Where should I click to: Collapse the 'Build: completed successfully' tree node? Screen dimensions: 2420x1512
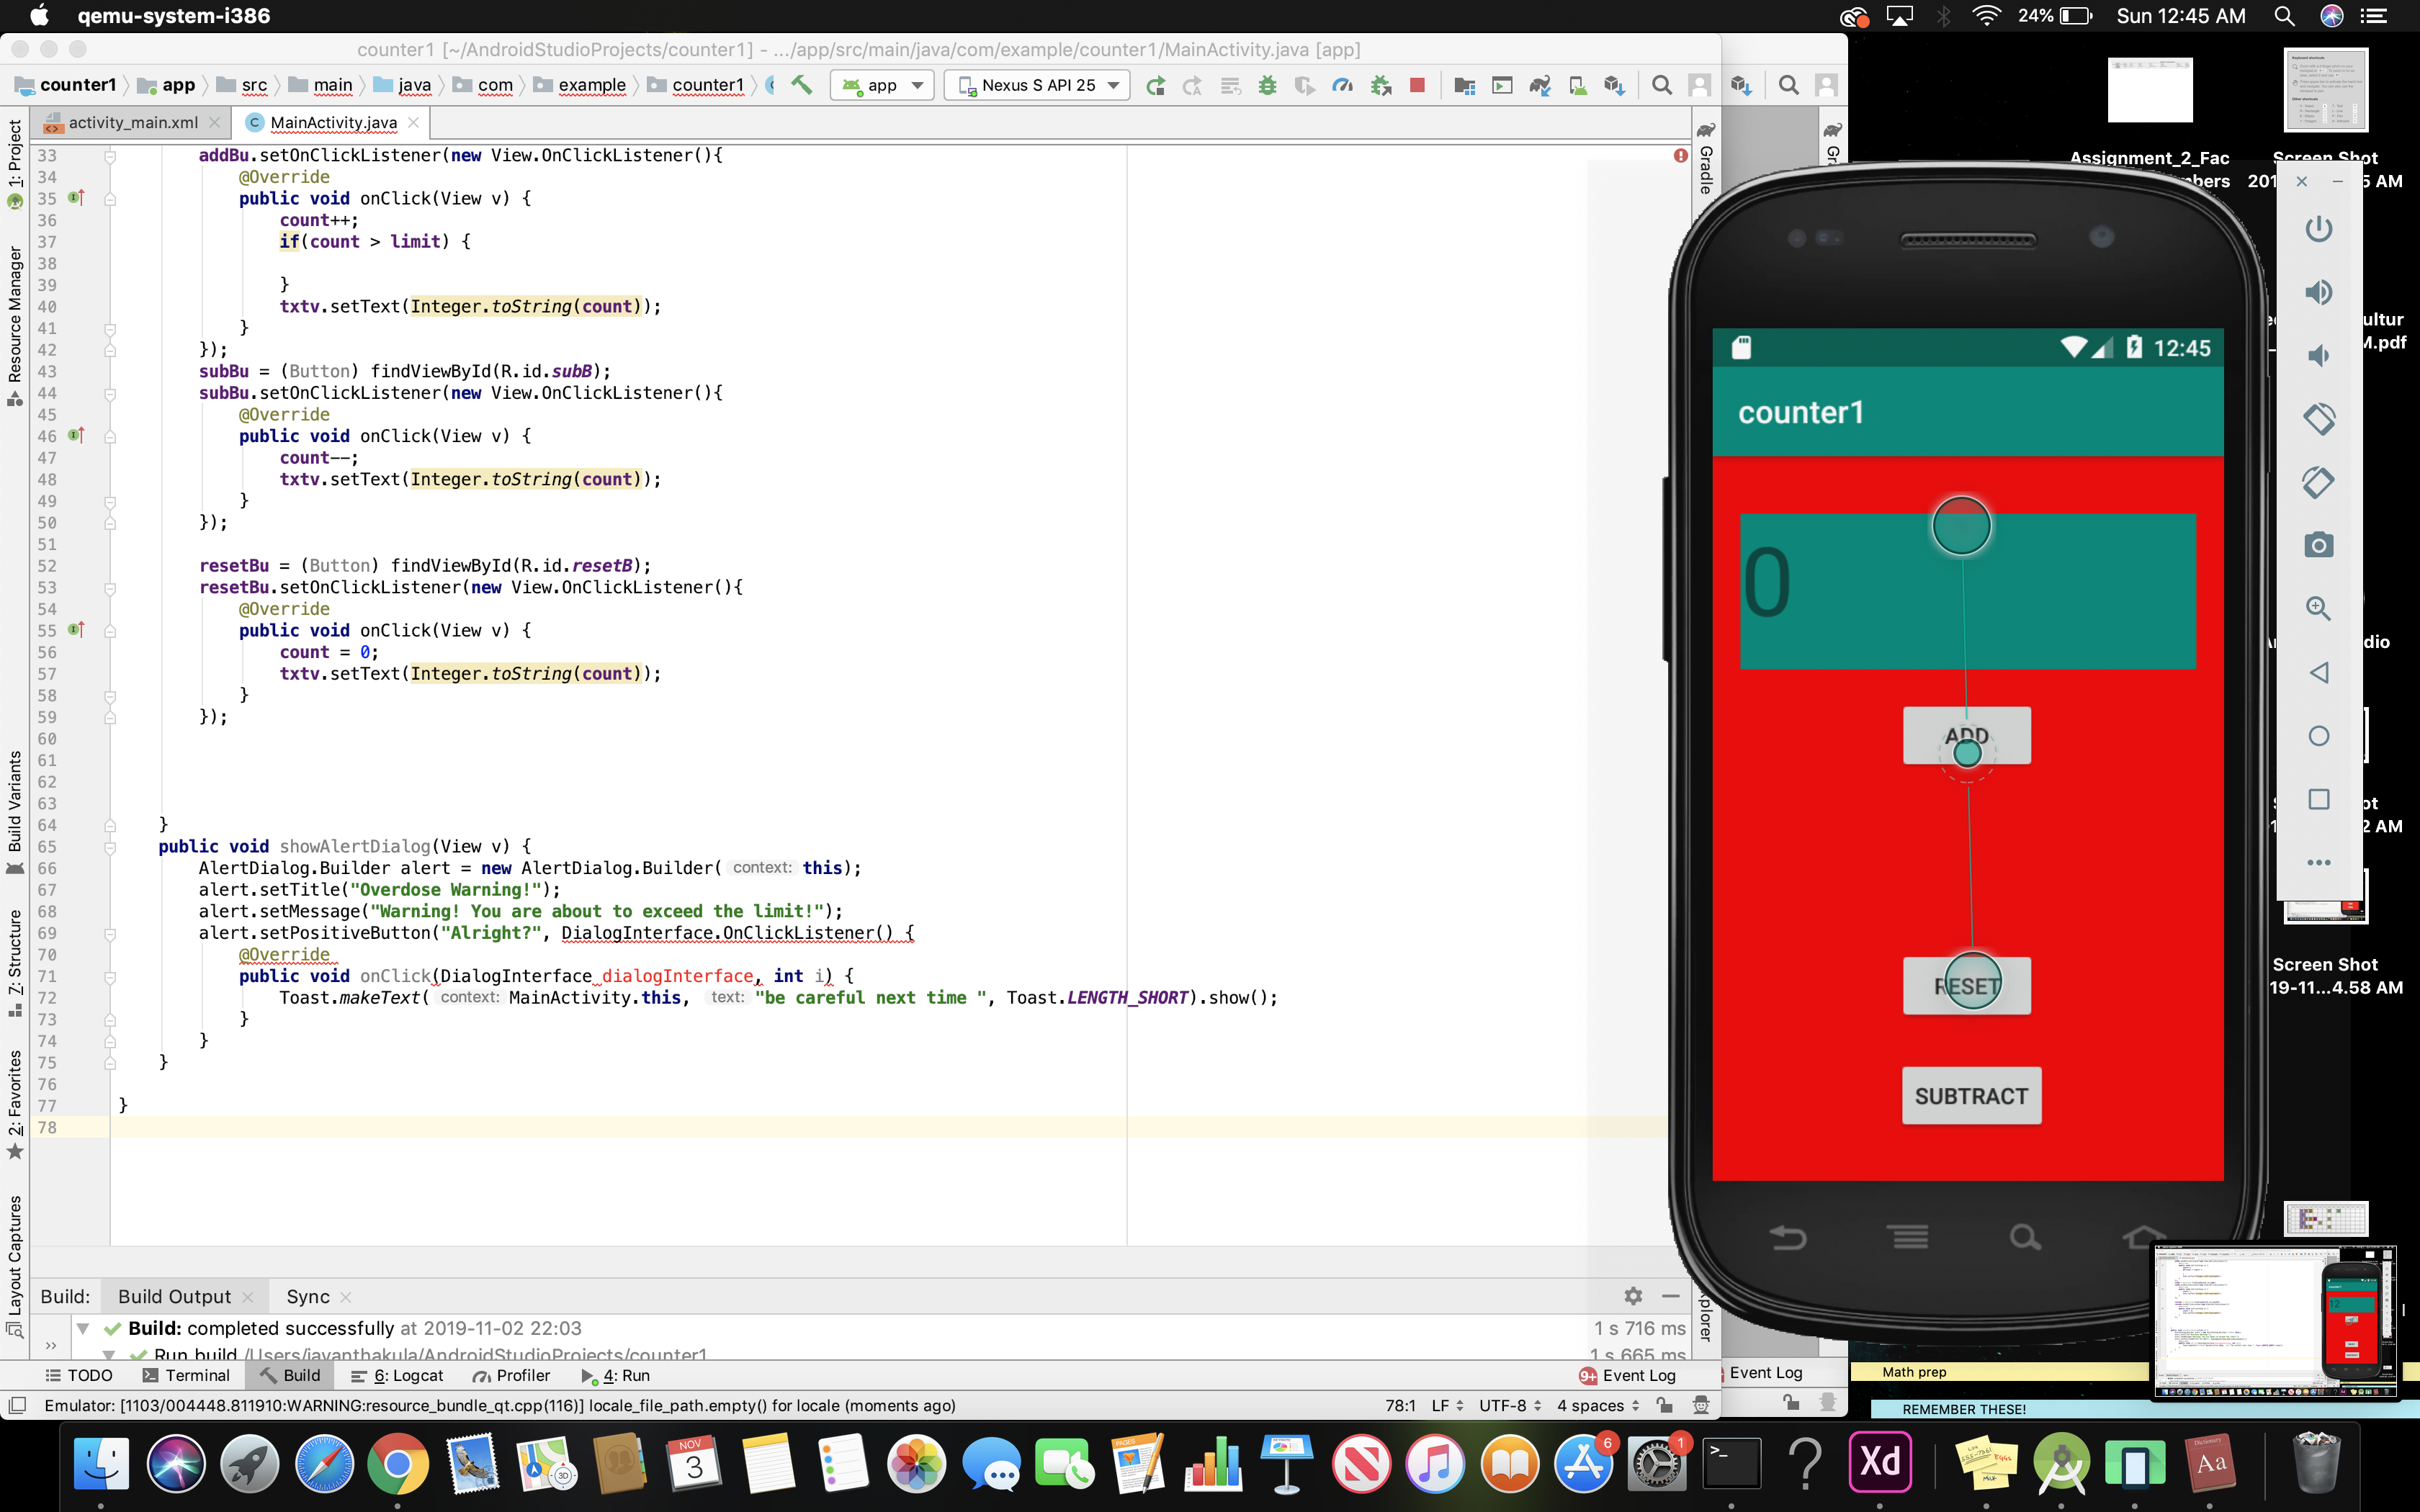[x=84, y=1328]
